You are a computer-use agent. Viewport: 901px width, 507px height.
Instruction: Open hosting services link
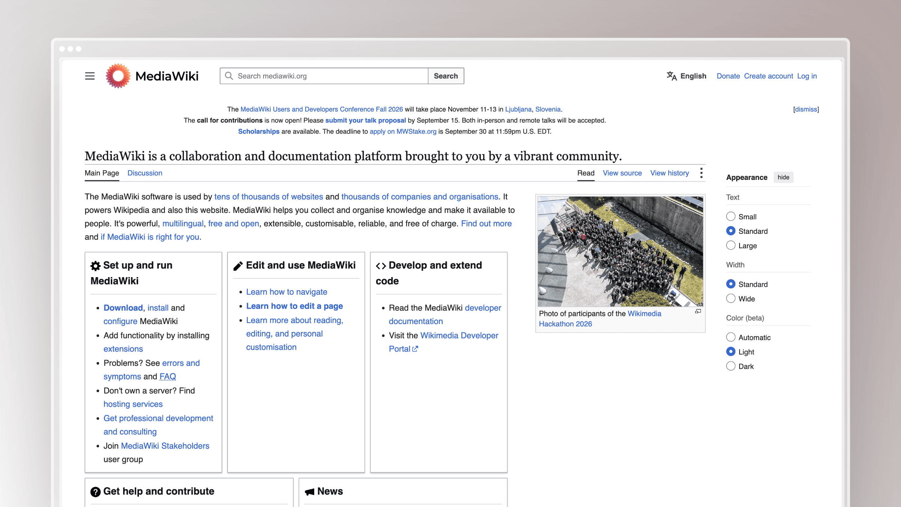click(133, 404)
